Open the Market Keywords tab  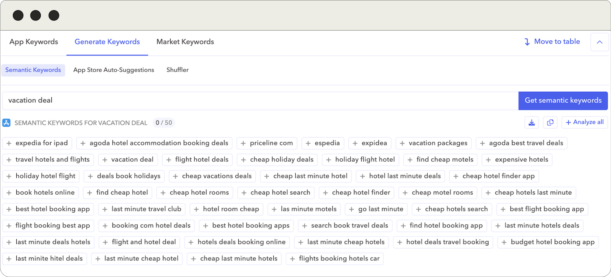click(185, 42)
